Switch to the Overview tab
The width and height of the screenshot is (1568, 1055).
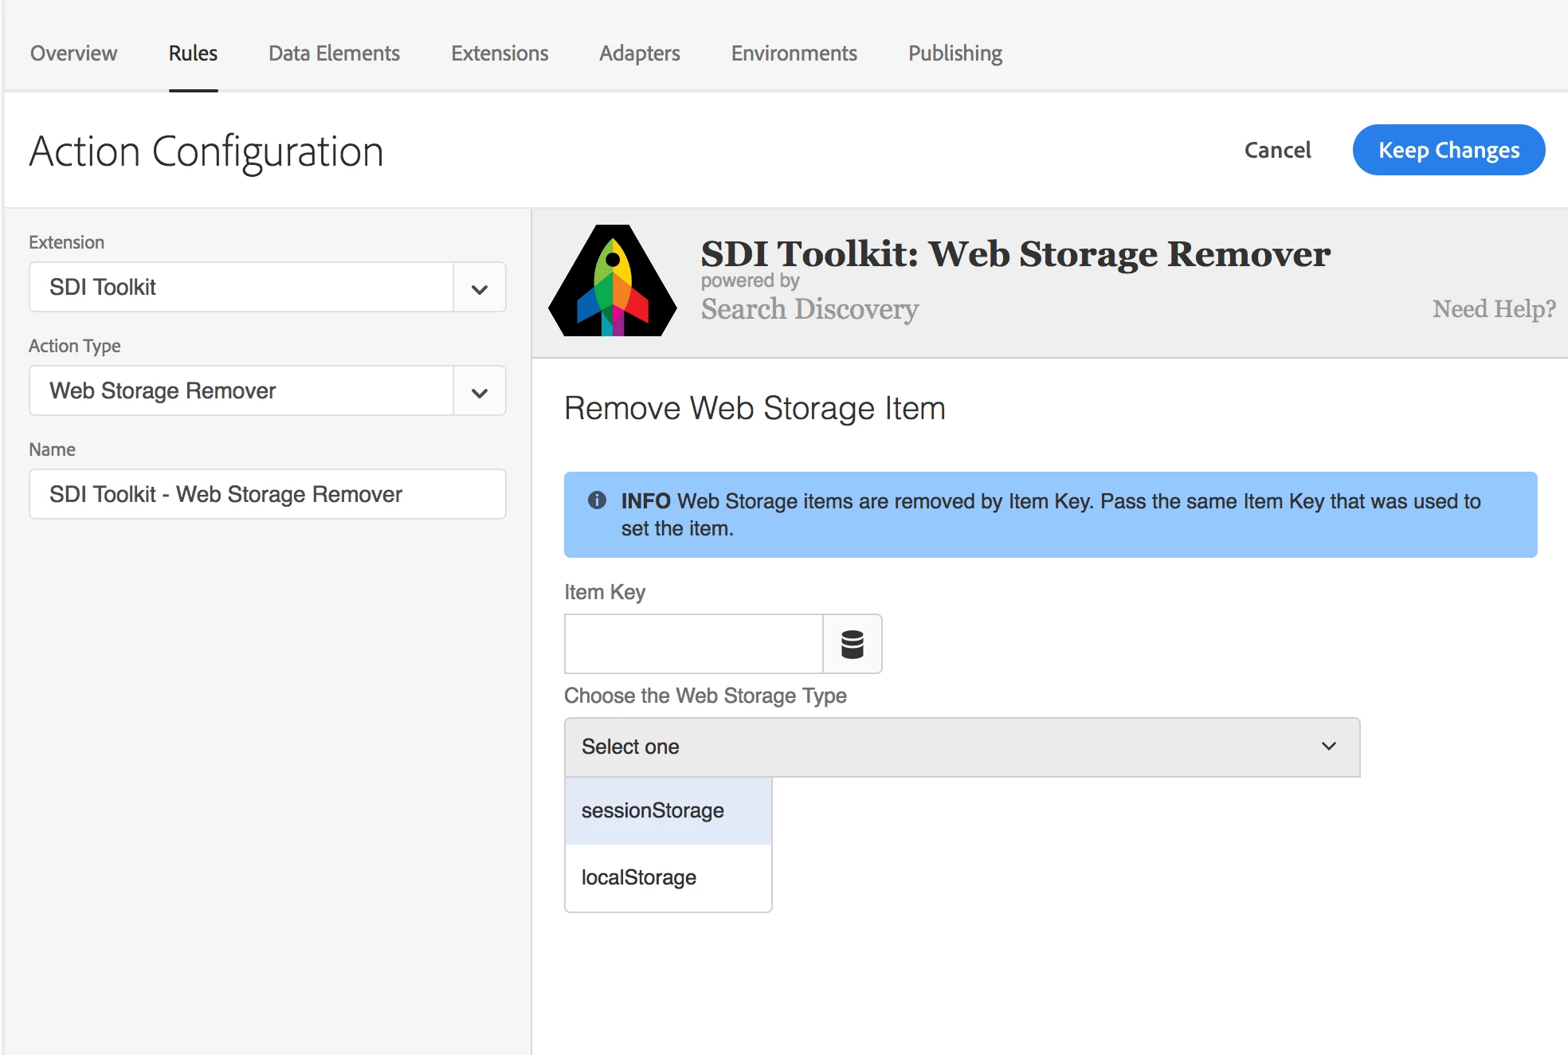(x=73, y=53)
